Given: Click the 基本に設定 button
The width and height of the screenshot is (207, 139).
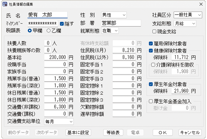Looking at the screenshot, I should [x=78, y=133].
